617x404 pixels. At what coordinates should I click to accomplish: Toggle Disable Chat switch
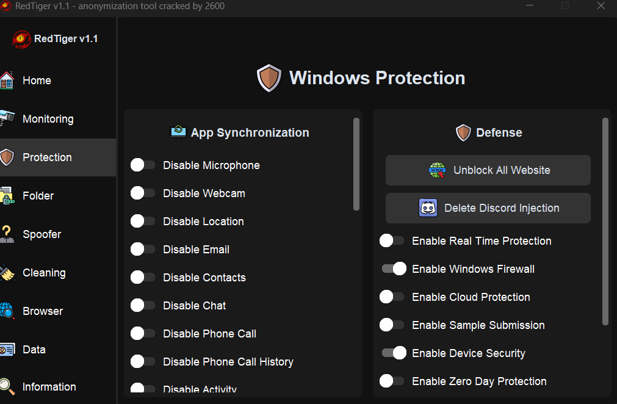[x=142, y=305]
